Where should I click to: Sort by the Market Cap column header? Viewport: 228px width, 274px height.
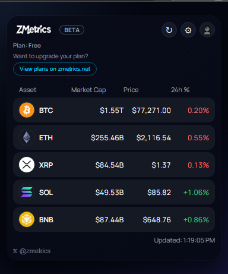coord(88,90)
